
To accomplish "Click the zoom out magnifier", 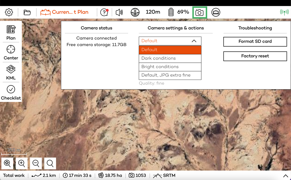I will tap(36, 163).
